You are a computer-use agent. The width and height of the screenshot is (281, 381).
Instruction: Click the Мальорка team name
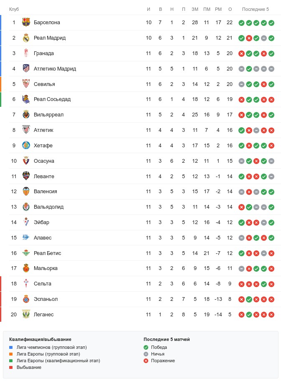(x=46, y=268)
